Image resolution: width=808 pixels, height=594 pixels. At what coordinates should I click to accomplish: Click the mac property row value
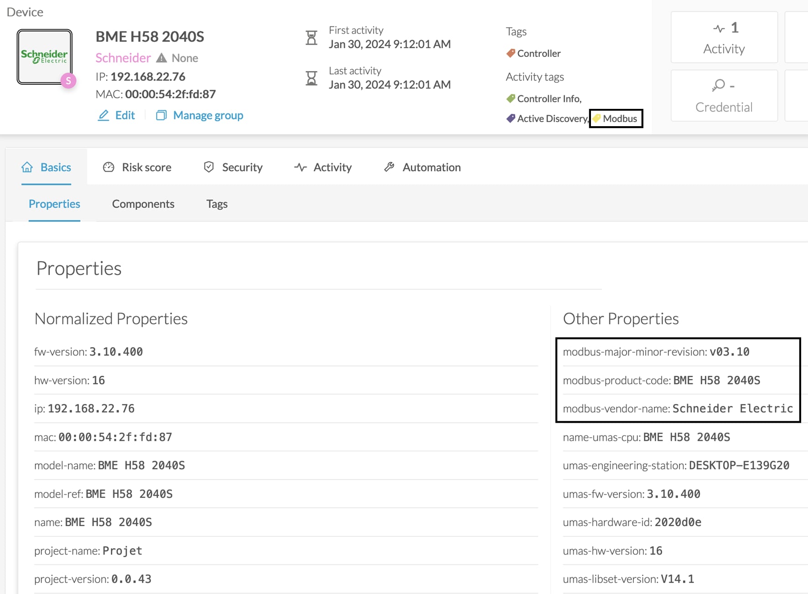coord(115,437)
